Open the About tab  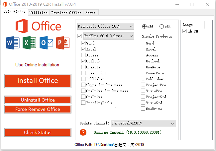click(91, 13)
